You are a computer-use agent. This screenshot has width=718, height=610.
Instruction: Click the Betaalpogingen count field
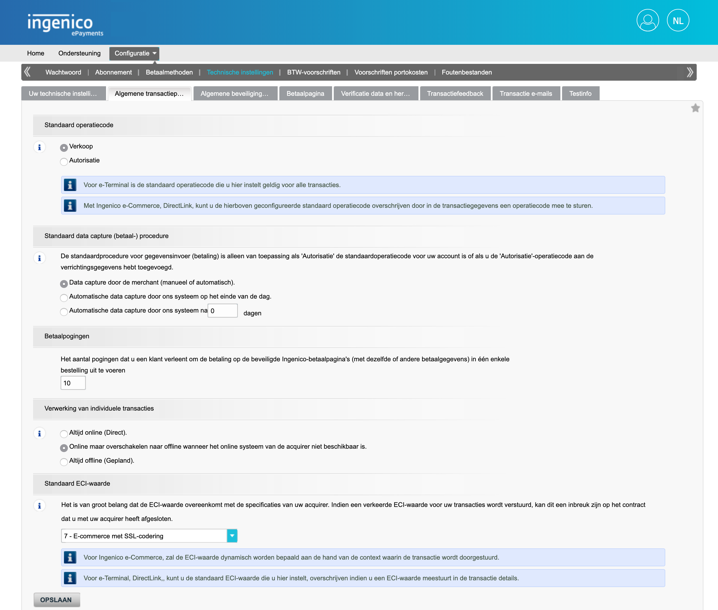(73, 383)
